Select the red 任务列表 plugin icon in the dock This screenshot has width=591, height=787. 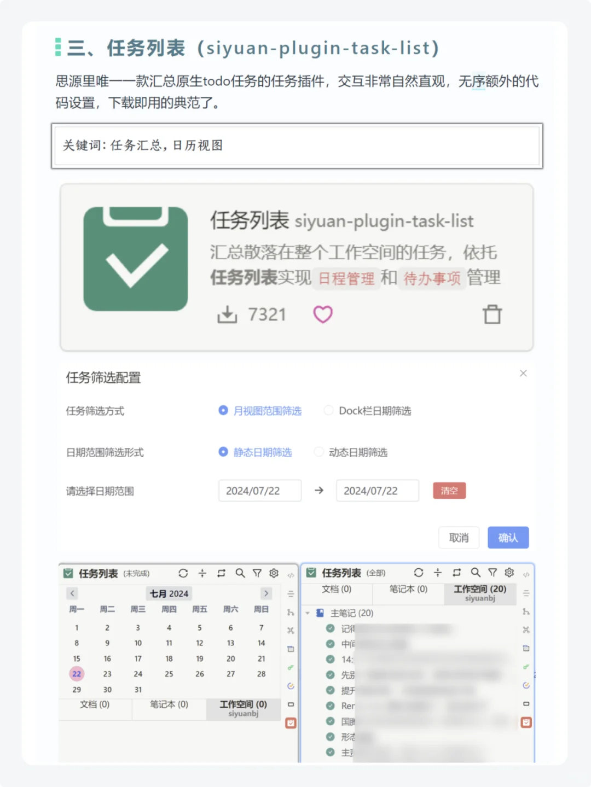tap(291, 722)
